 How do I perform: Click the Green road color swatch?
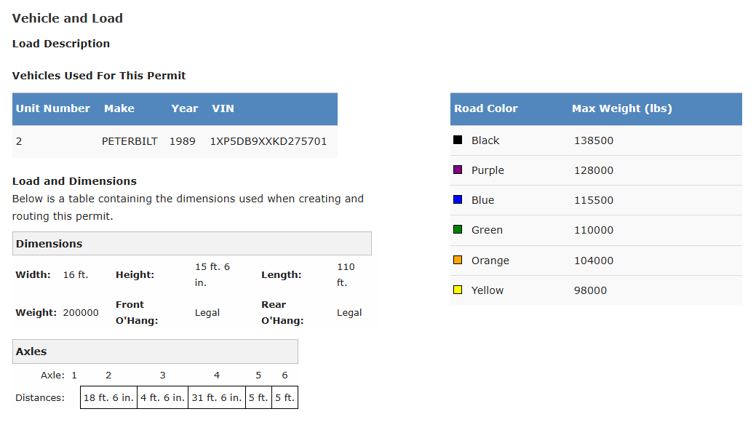(458, 230)
